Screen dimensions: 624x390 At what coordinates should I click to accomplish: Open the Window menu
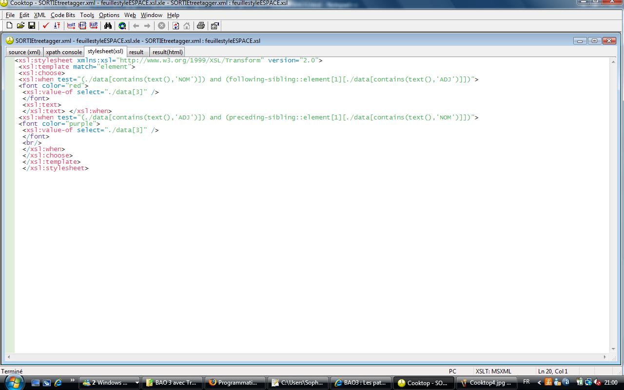[x=152, y=15]
